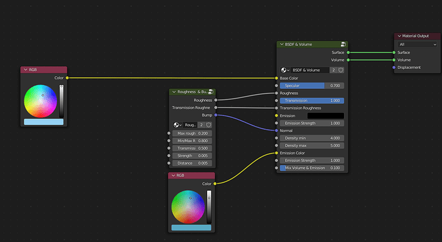The width and height of the screenshot is (442, 242).
Task: Click the purple Normal input socket
Action: point(277,131)
